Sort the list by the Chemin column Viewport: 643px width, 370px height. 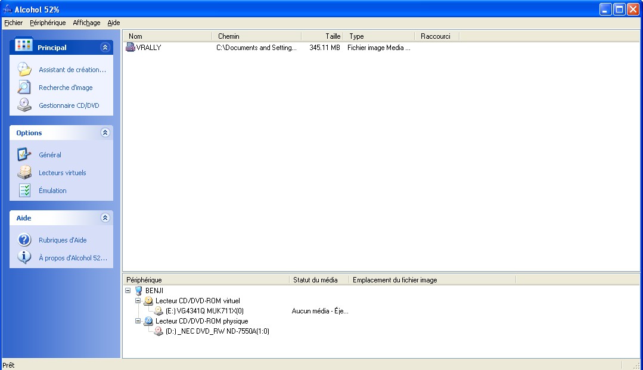click(257, 36)
